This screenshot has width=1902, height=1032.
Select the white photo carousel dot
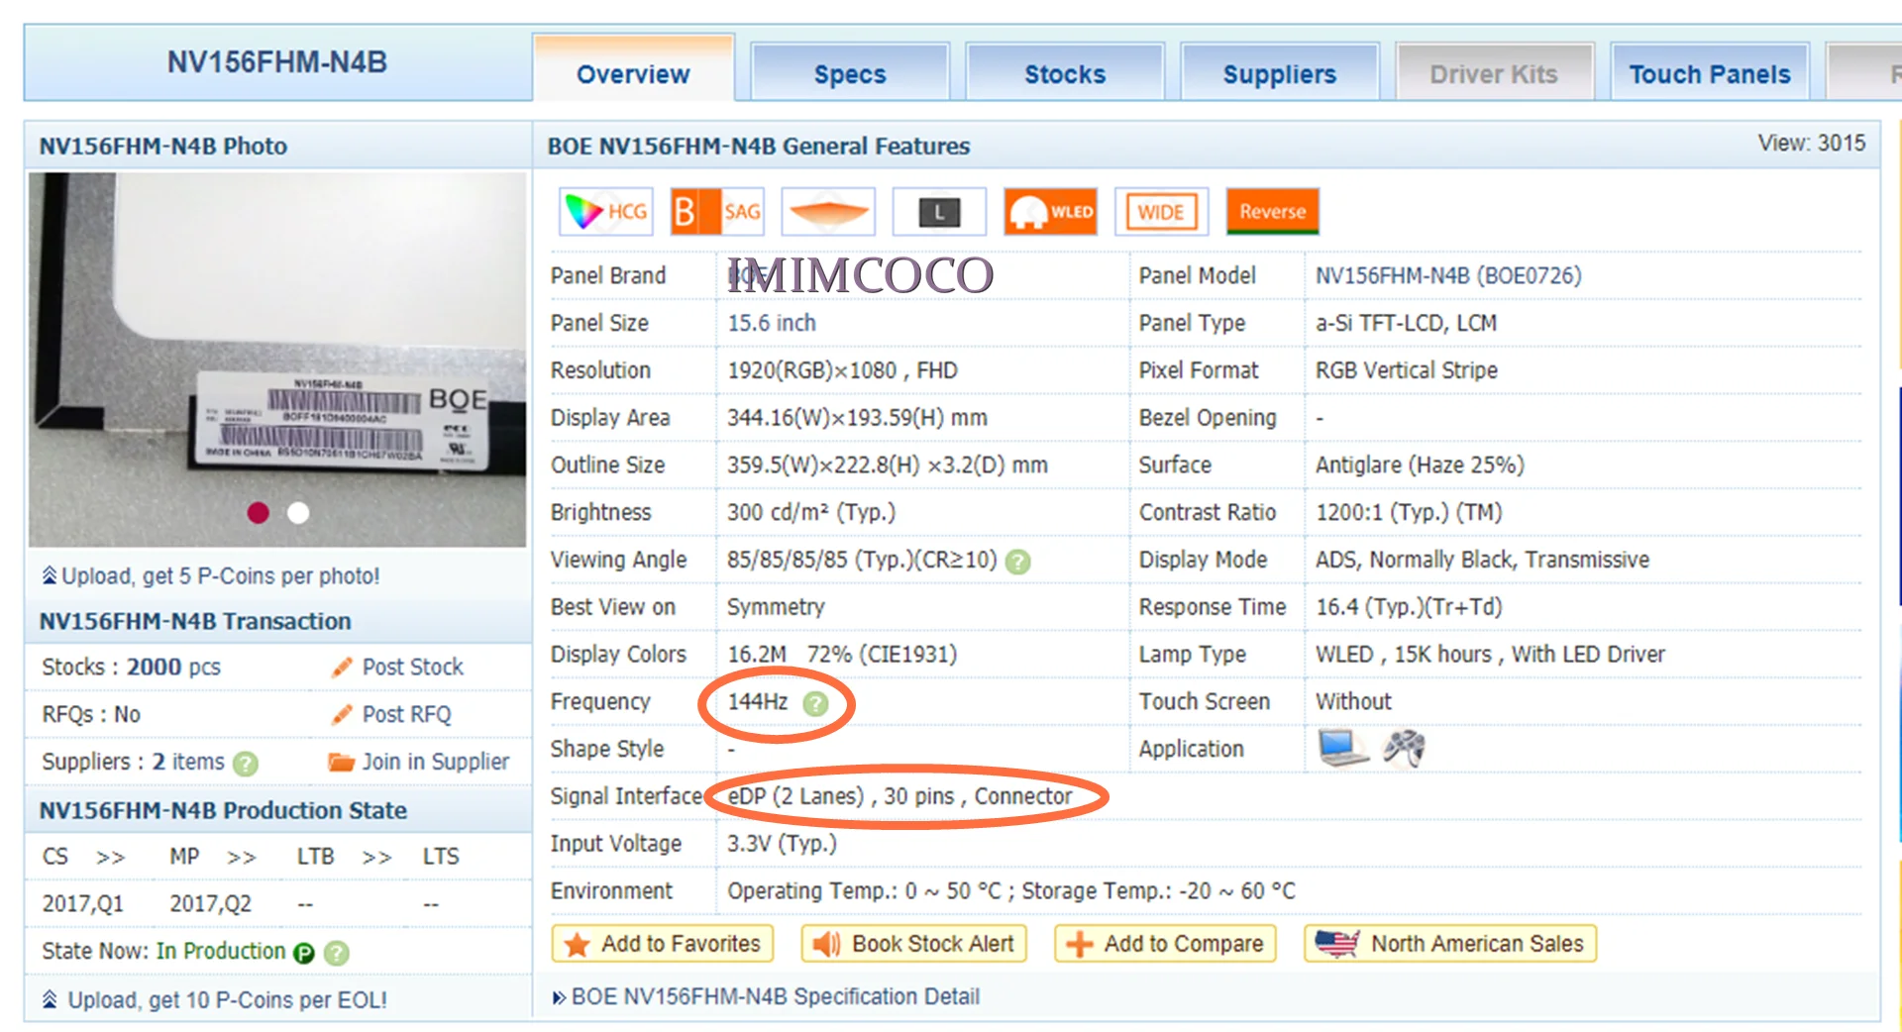(x=298, y=512)
